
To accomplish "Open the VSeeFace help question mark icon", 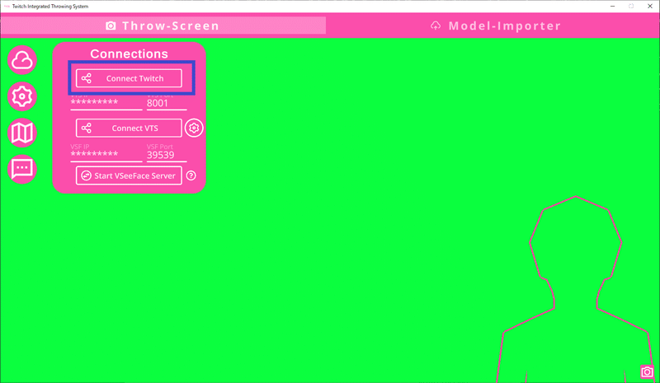I will [191, 175].
